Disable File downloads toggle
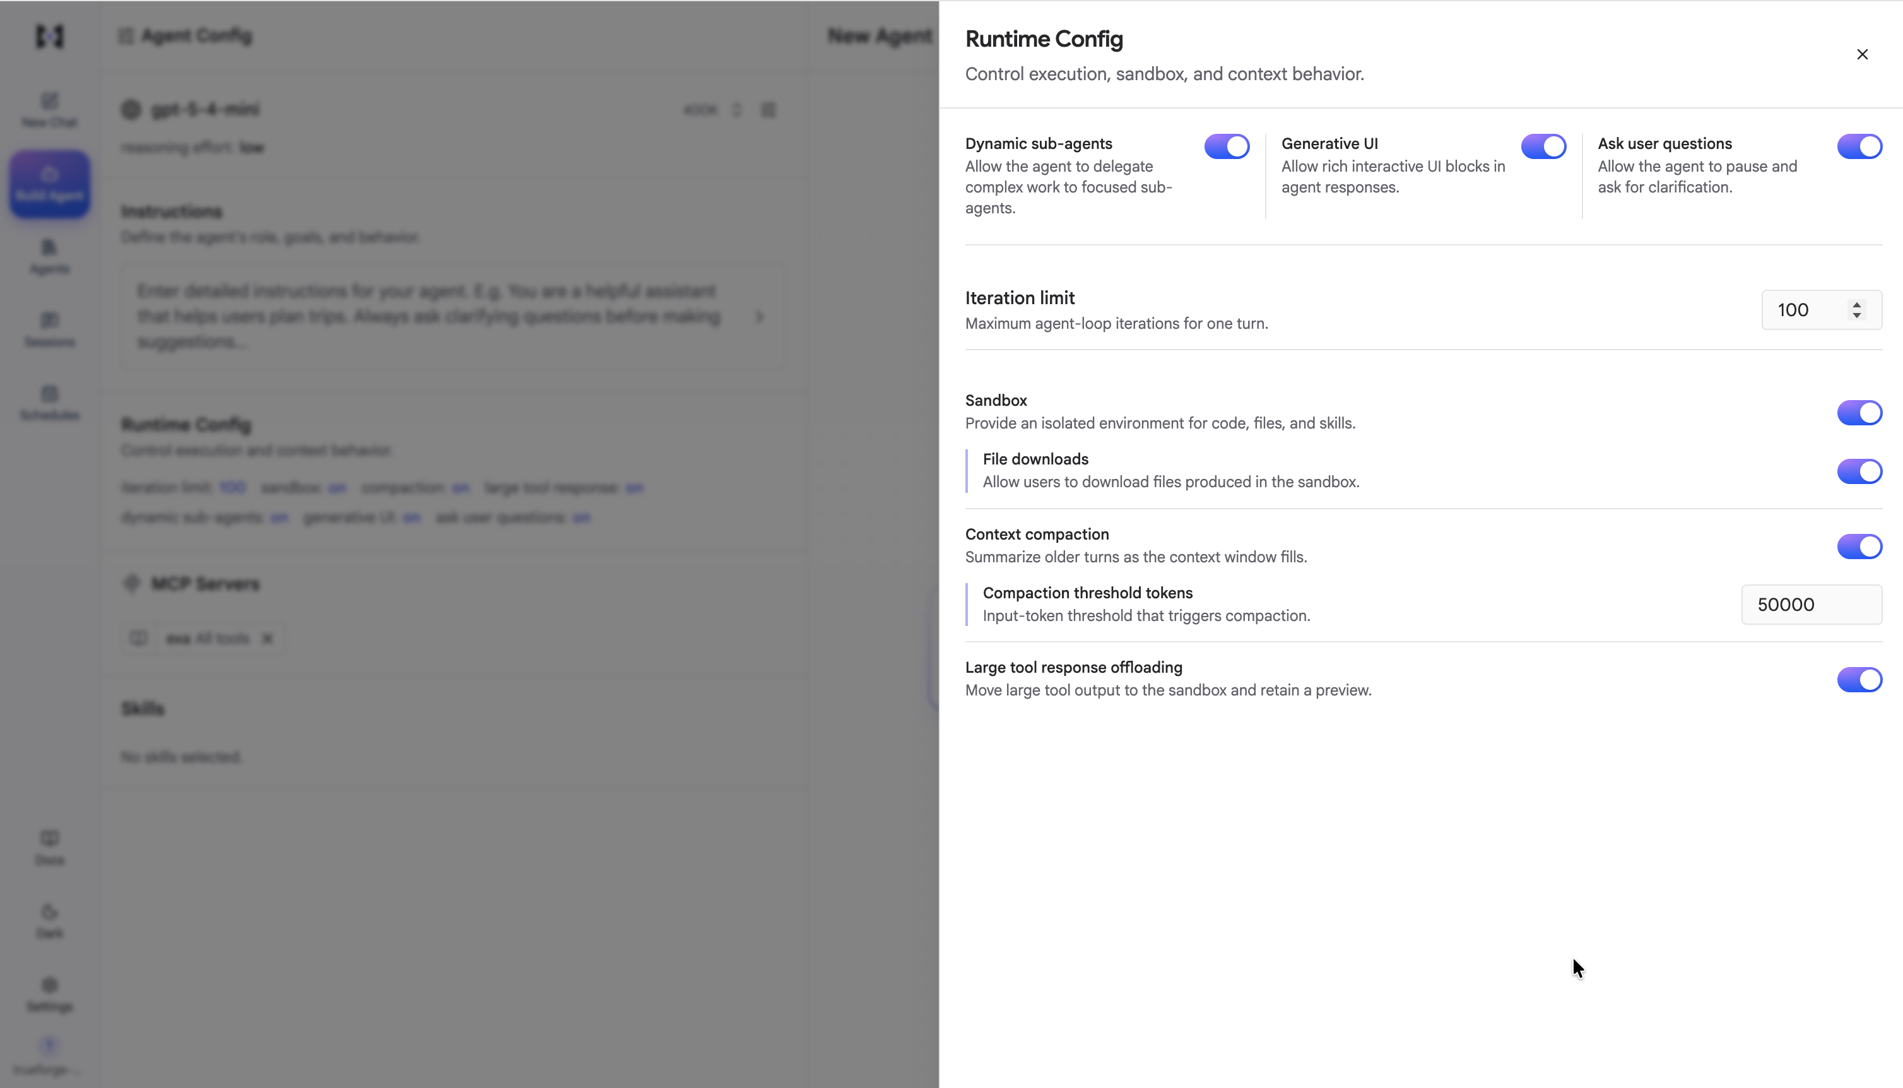Image resolution: width=1903 pixels, height=1088 pixels. click(x=1859, y=471)
